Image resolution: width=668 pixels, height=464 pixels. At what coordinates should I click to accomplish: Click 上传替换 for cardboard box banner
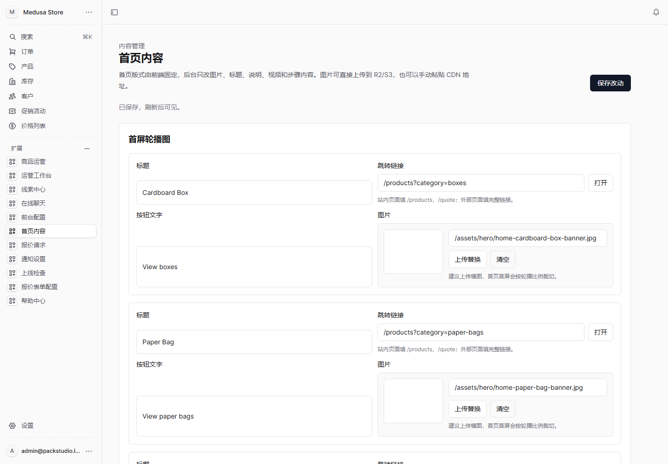pos(468,259)
